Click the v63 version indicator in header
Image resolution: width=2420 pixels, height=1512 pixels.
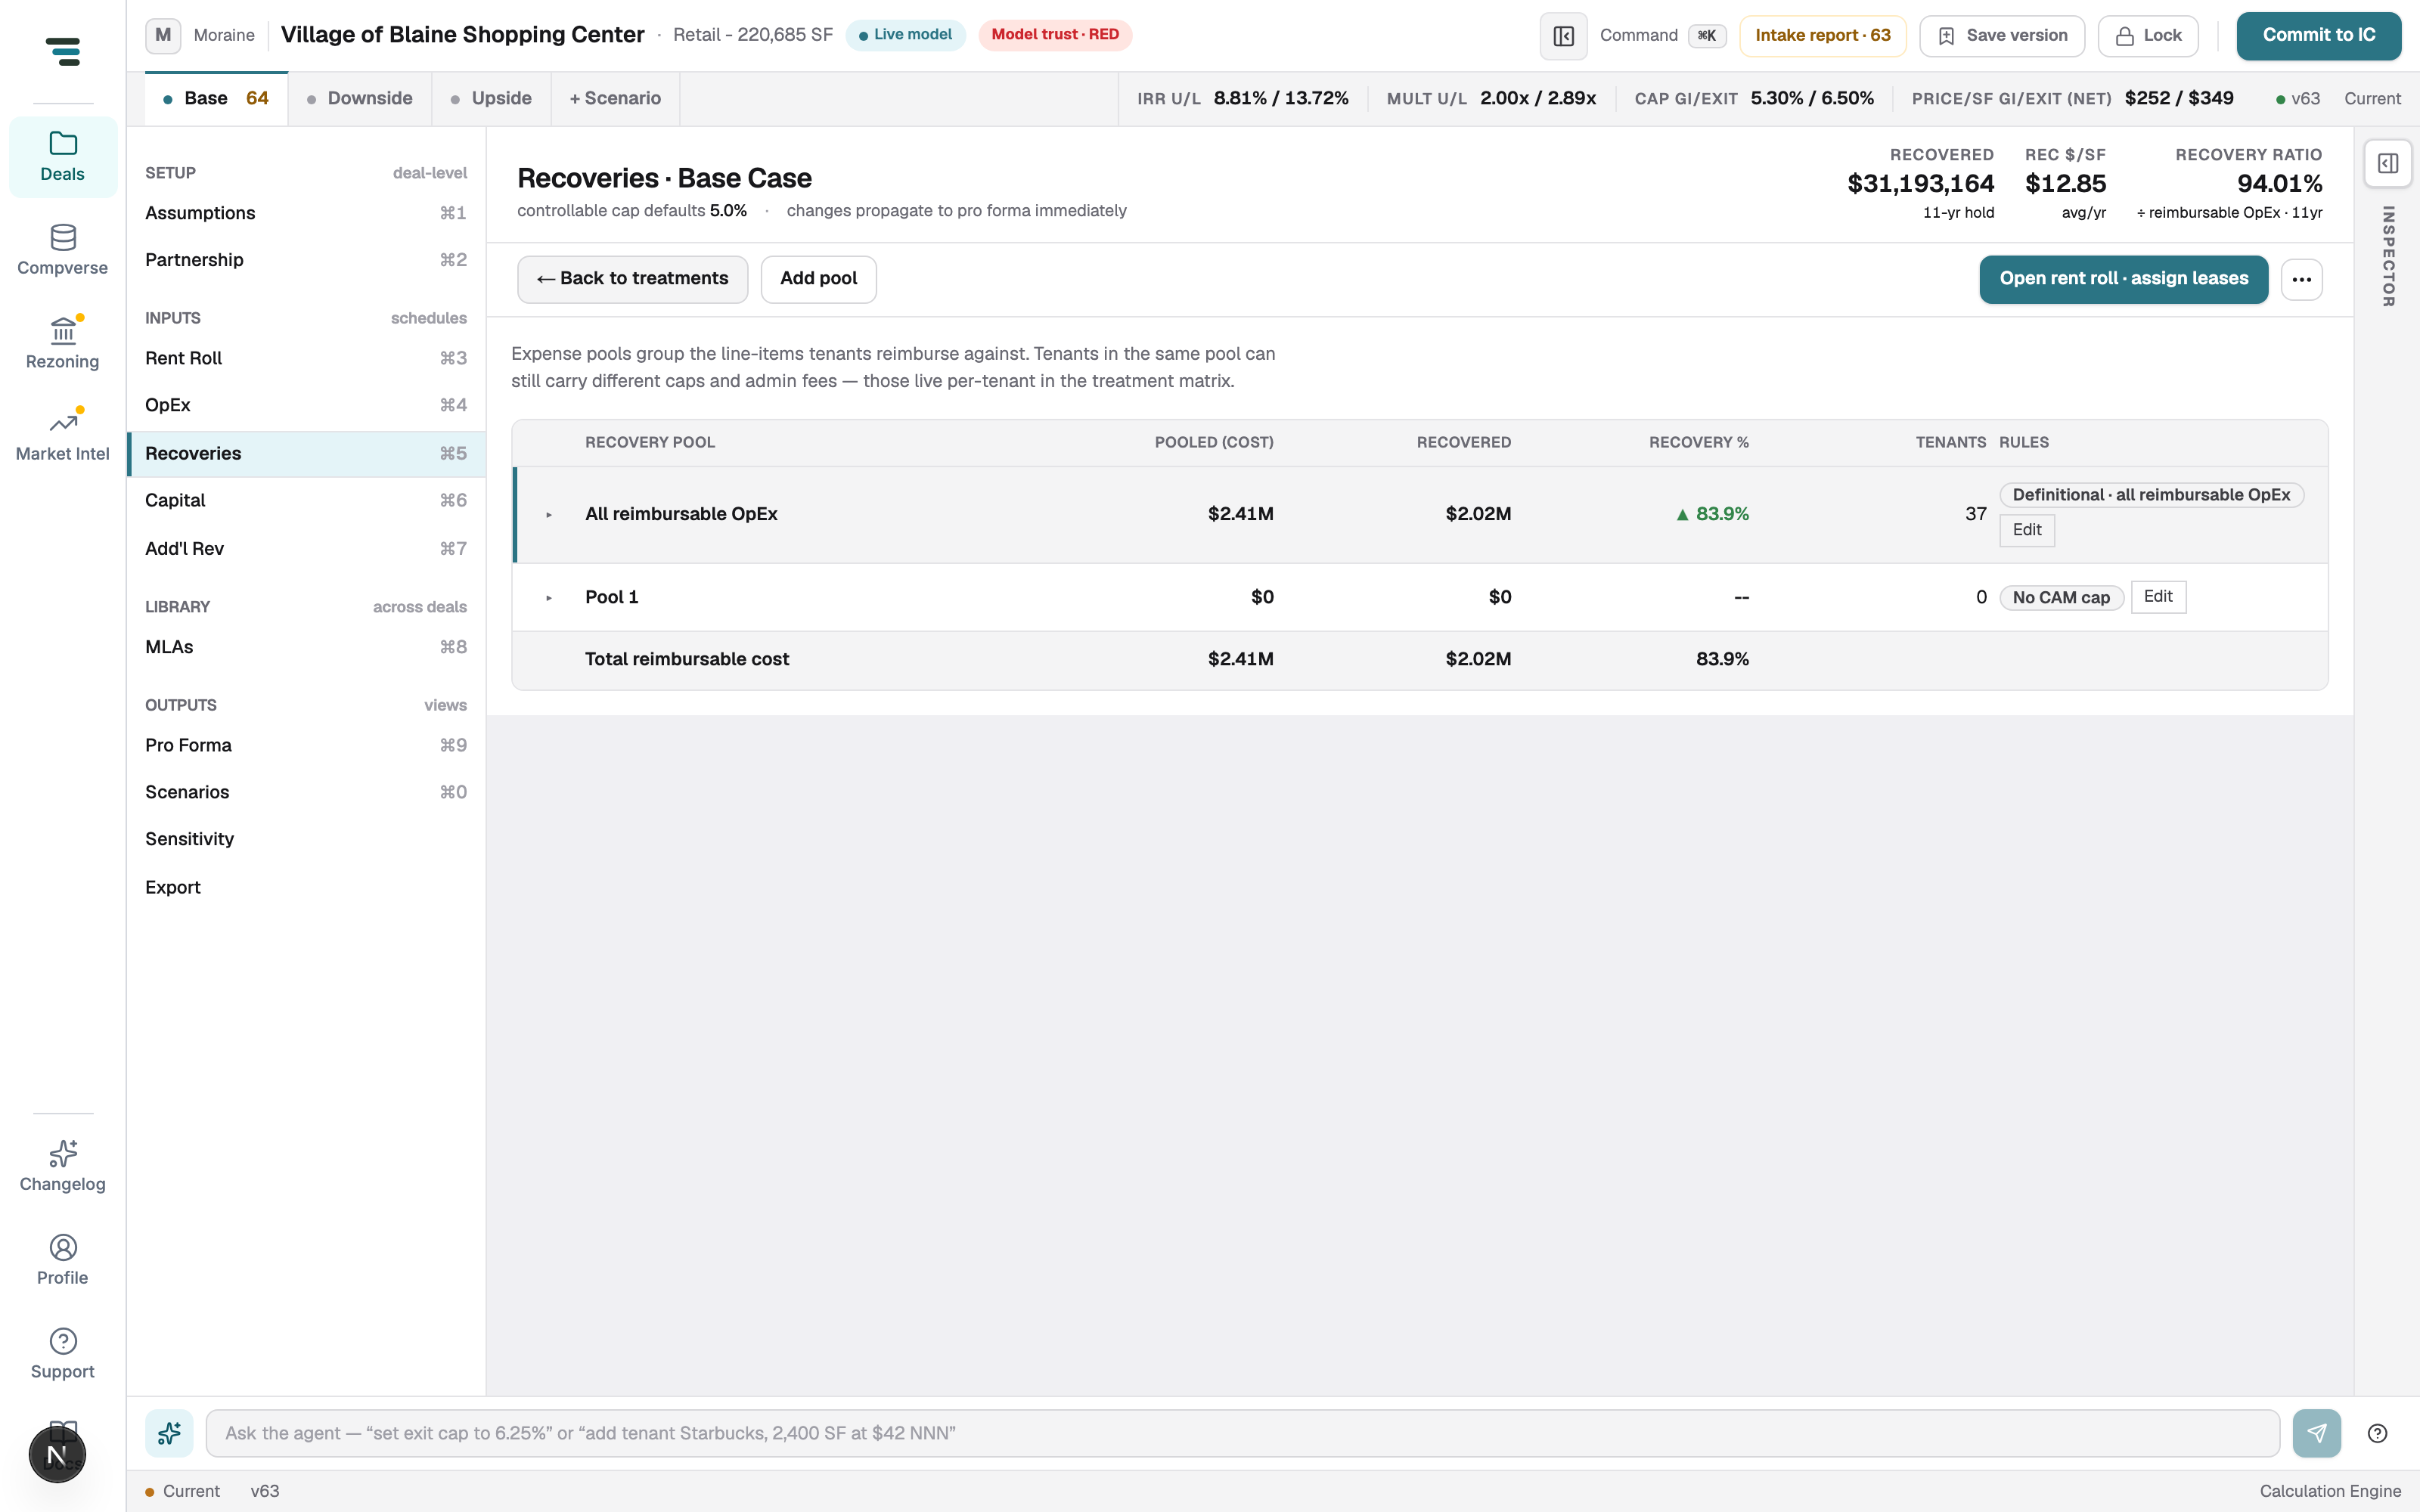(2298, 99)
